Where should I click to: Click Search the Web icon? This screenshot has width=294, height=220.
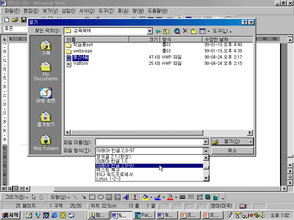(177, 31)
